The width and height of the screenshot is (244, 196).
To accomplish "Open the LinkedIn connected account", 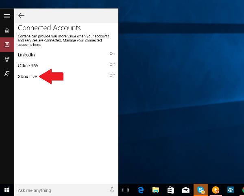I will [66, 54].
